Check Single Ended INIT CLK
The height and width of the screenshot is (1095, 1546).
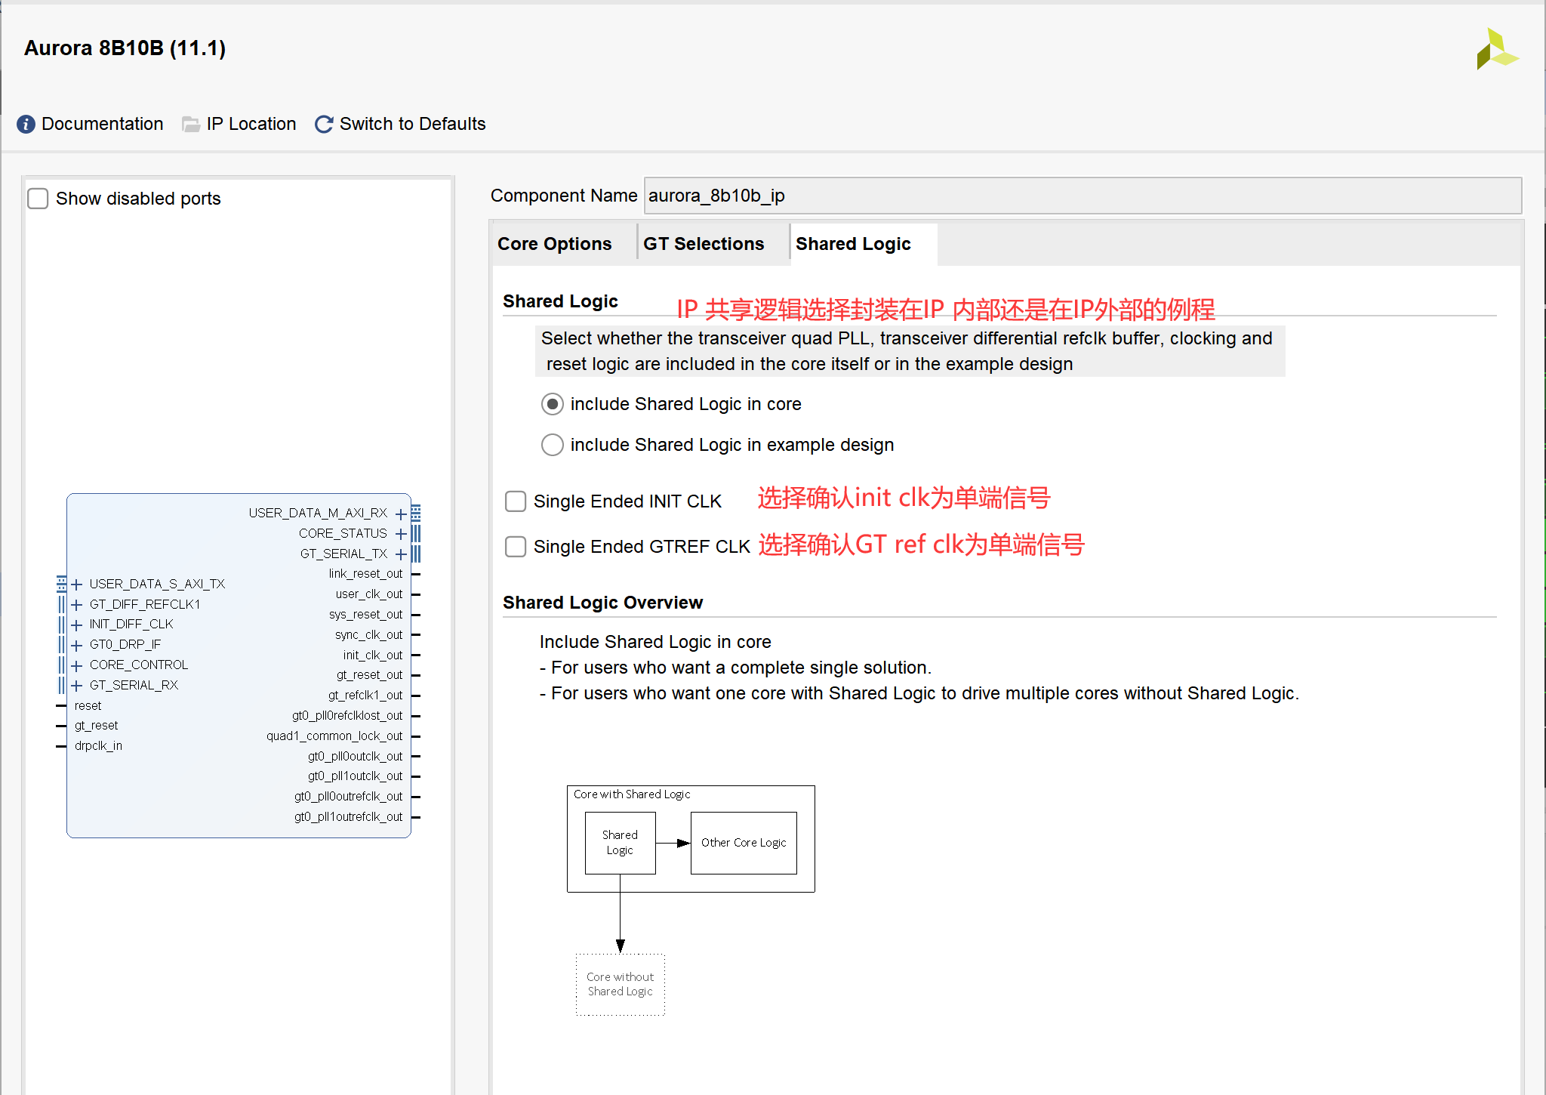(516, 501)
